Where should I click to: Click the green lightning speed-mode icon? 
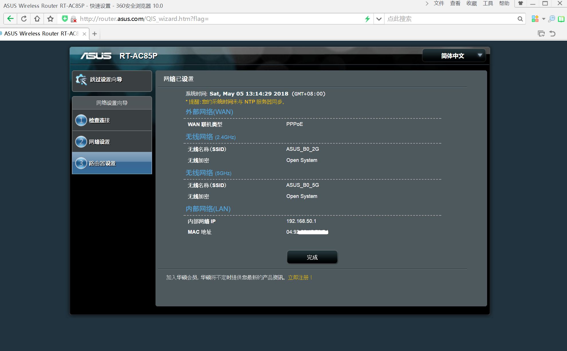(x=367, y=19)
